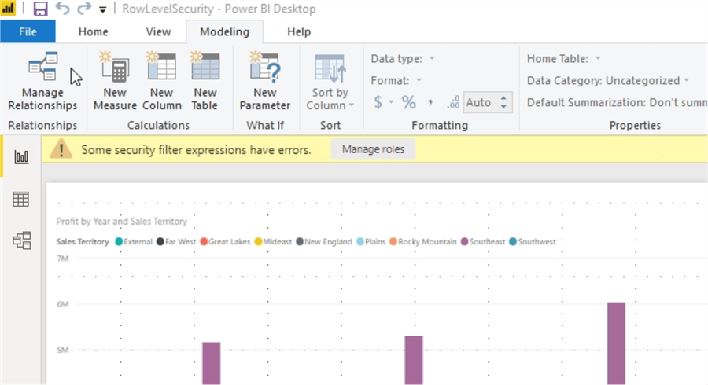Click the security warning icon

pyautogui.click(x=61, y=148)
